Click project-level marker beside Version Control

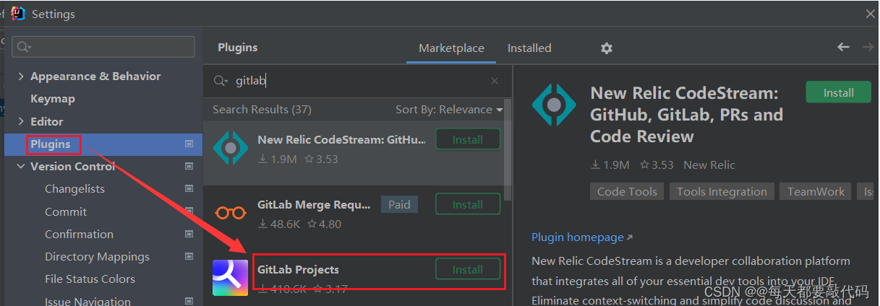click(189, 166)
